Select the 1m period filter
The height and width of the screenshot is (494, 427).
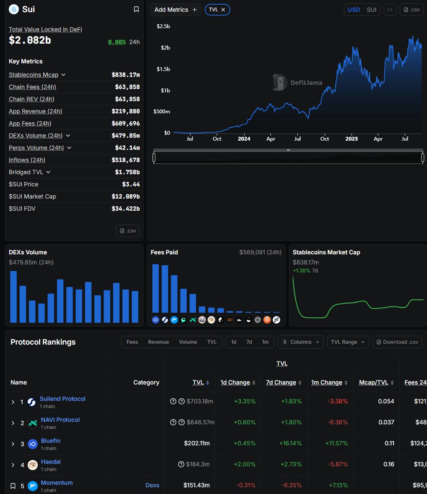[x=266, y=342]
